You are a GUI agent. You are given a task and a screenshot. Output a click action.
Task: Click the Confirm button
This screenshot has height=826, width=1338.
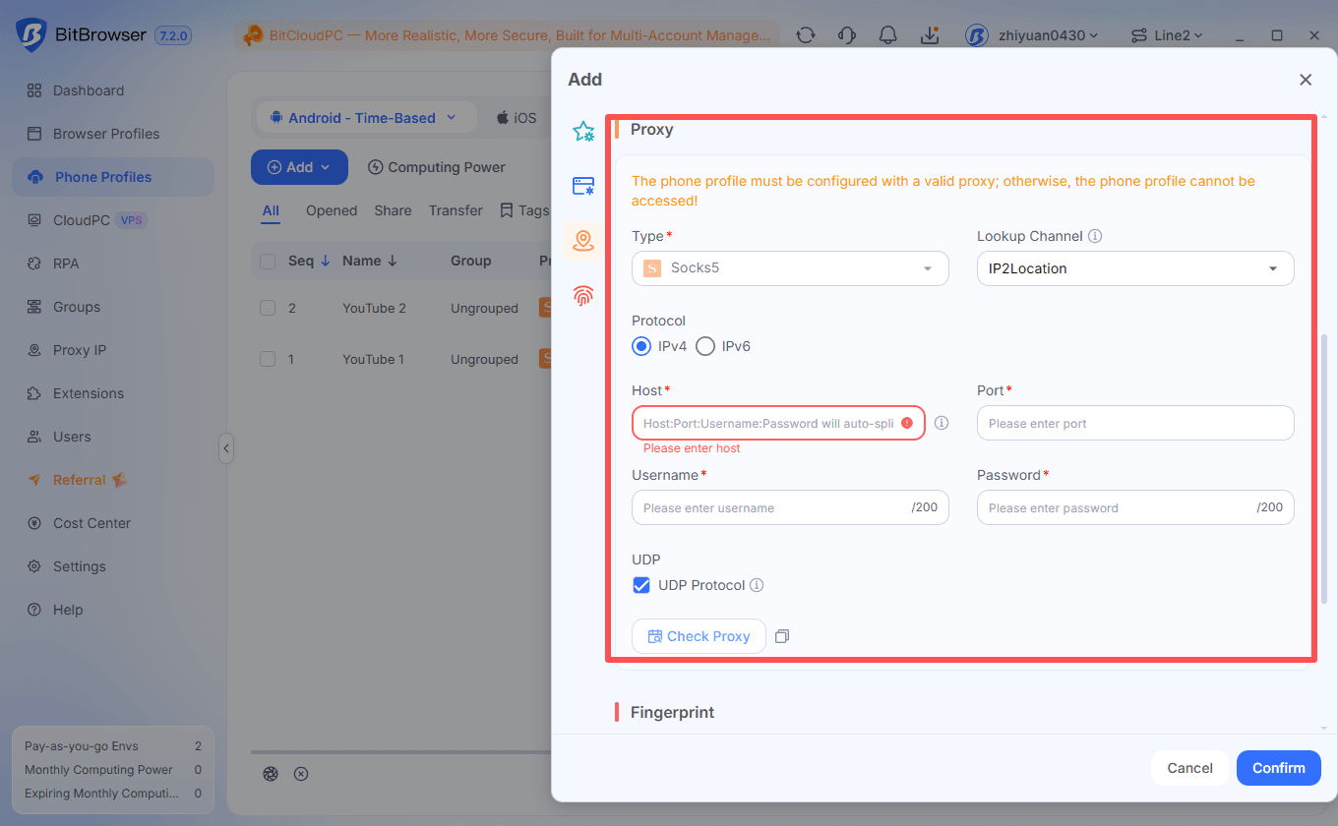pyautogui.click(x=1279, y=768)
